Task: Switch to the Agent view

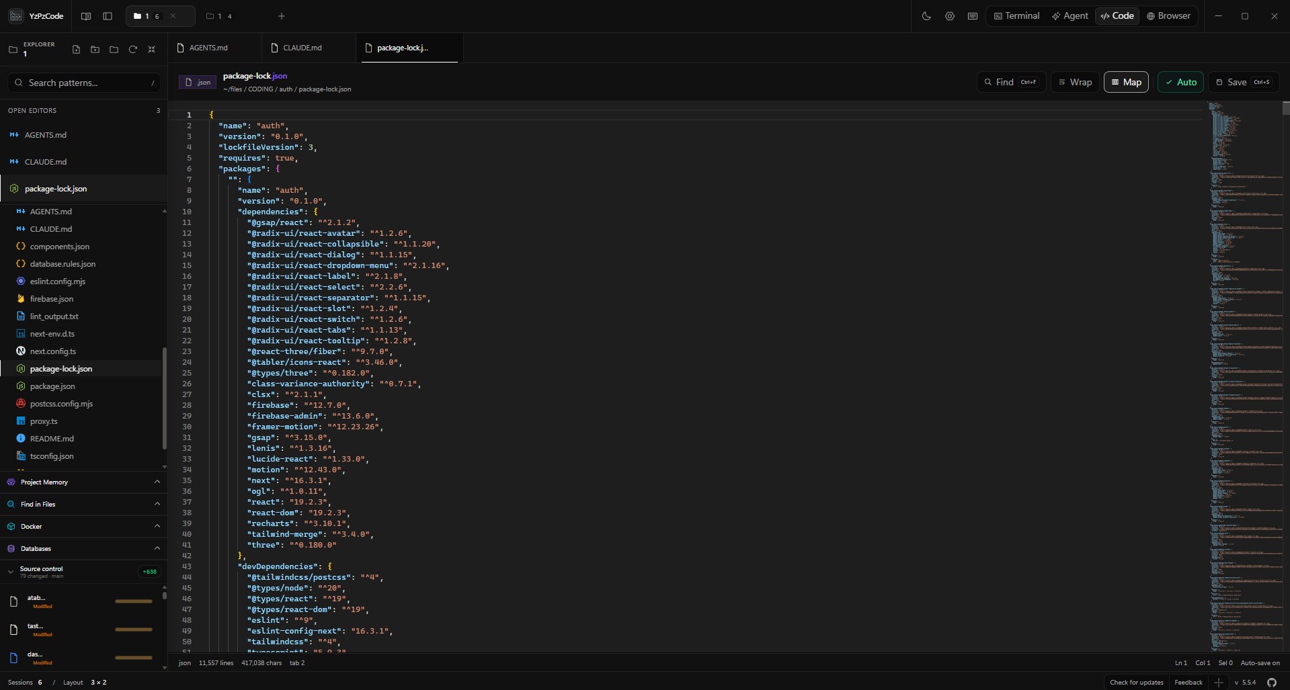Action: click(x=1070, y=16)
